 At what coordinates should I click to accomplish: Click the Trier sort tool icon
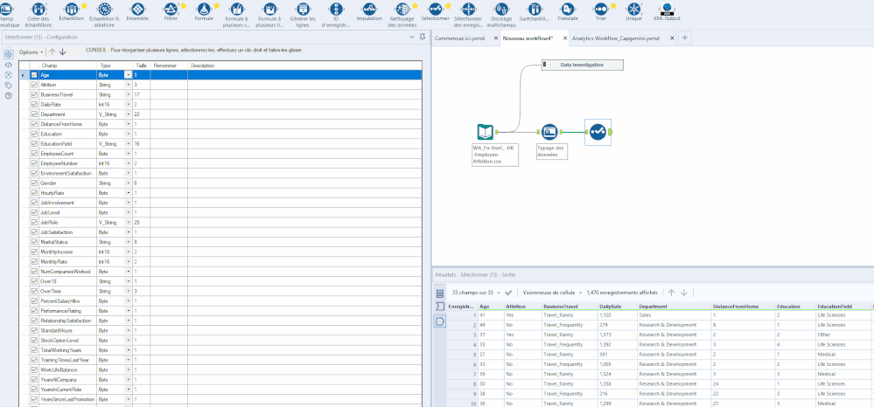pos(601,8)
